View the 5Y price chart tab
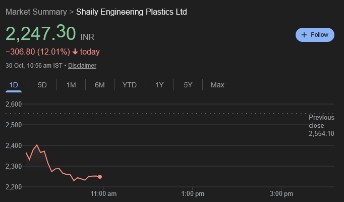344x202 pixels. pyautogui.click(x=188, y=85)
